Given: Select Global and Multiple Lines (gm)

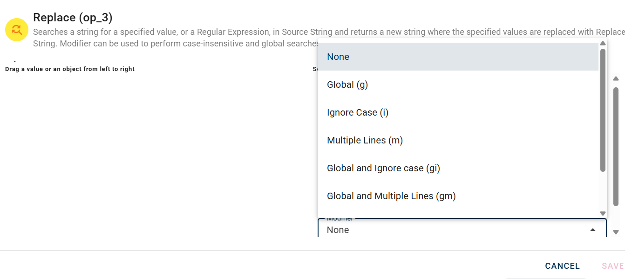Looking at the screenshot, I should click(391, 196).
